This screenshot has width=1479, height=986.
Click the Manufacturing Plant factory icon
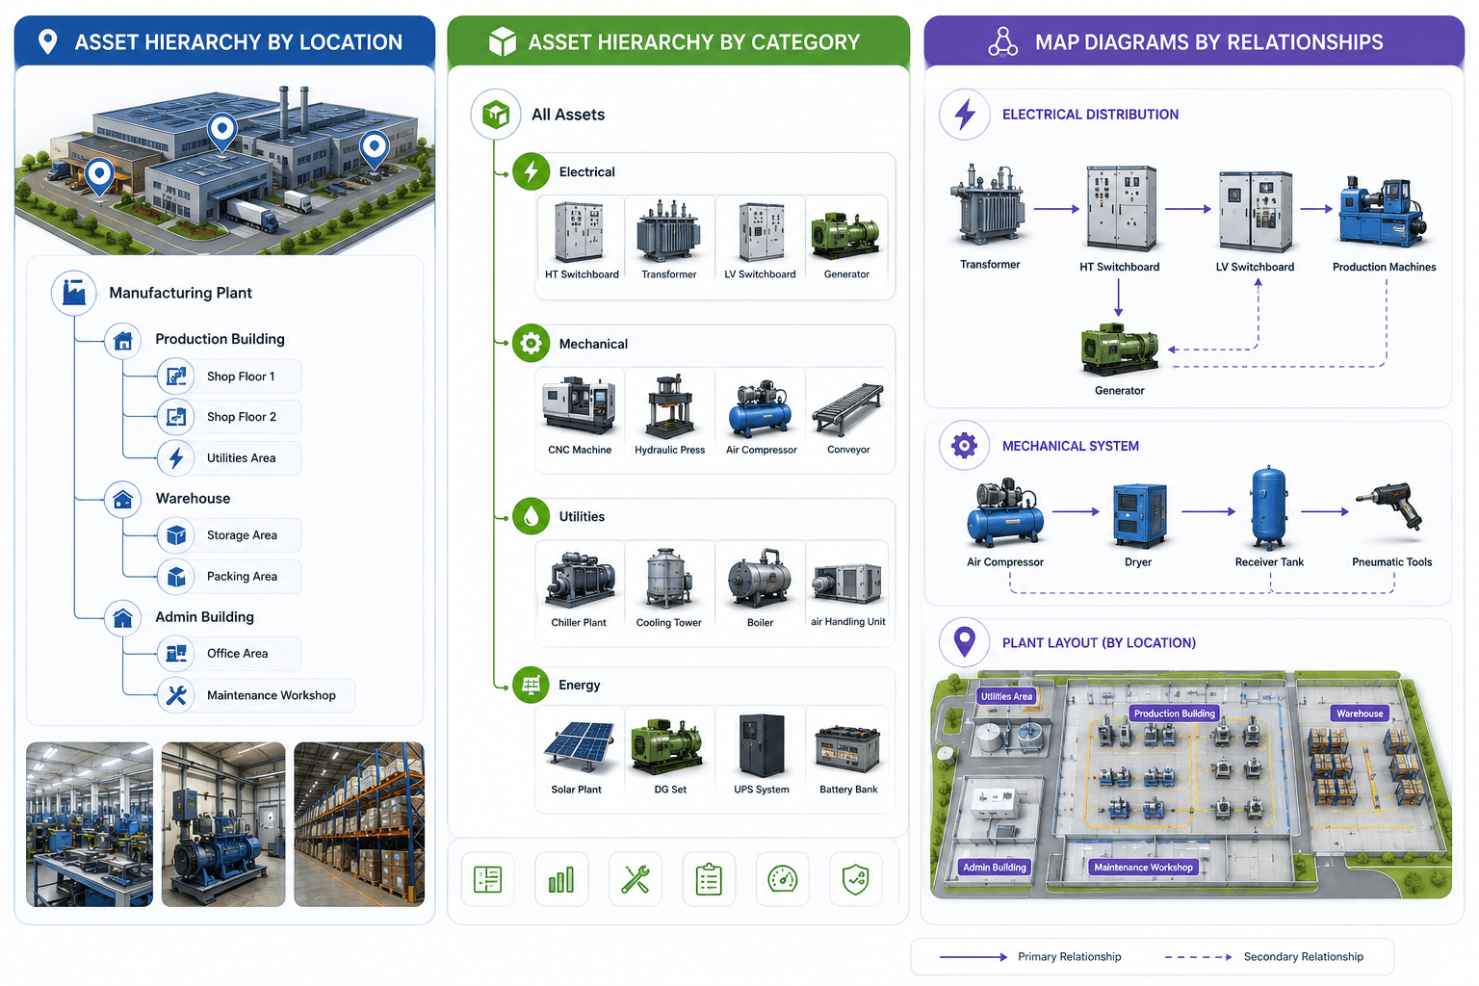coord(74,292)
